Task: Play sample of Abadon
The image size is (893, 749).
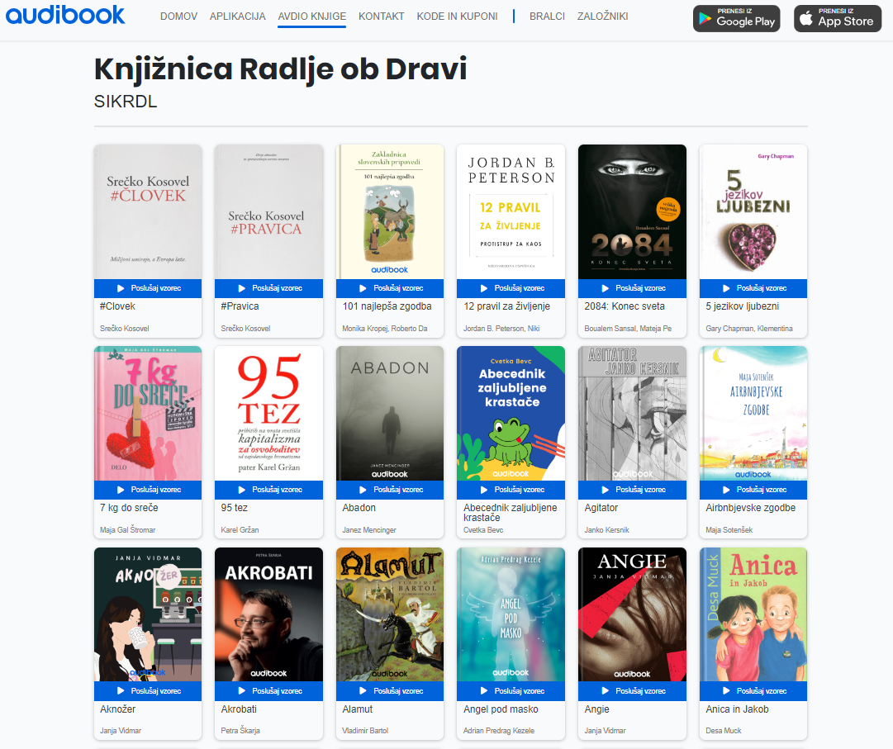Action: tap(390, 490)
